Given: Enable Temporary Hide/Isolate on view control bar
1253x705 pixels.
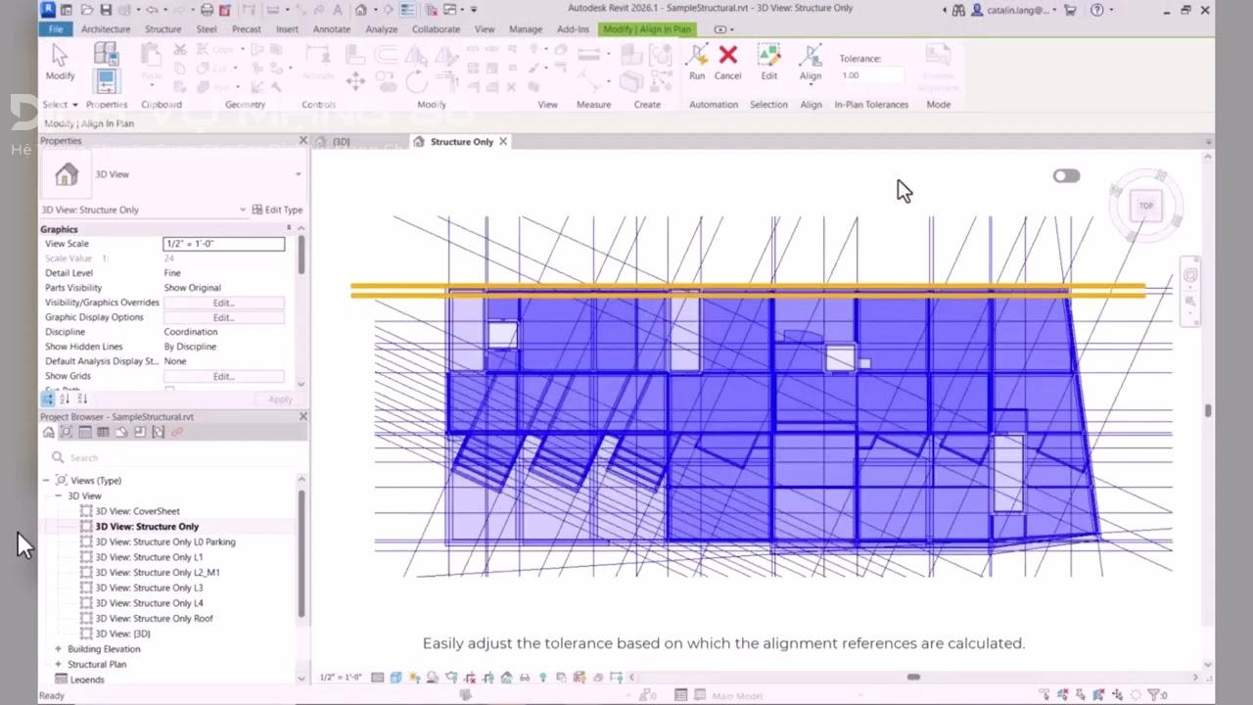Looking at the screenshot, I should (524, 676).
